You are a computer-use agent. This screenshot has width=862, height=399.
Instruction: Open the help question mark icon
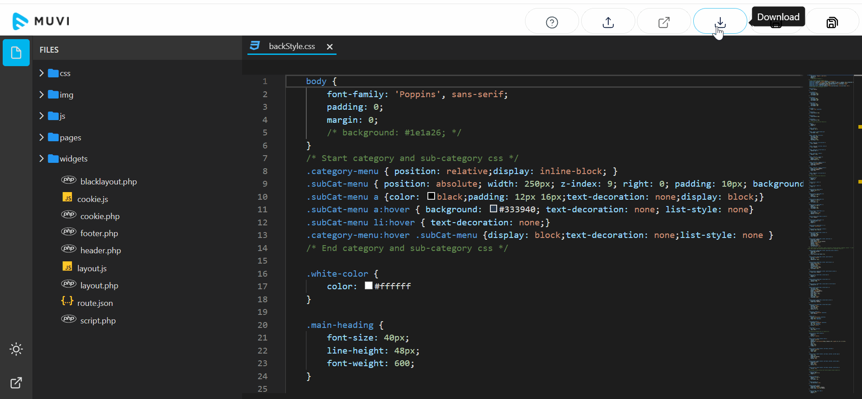click(x=552, y=22)
